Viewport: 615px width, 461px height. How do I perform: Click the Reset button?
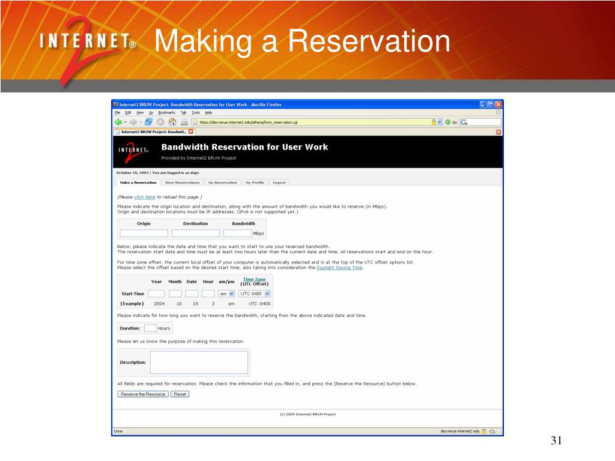click(180, 394)
